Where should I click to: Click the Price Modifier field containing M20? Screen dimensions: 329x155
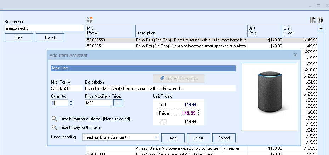point(98,103)
